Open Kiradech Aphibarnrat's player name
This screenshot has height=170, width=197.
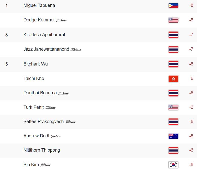(44, 35)
